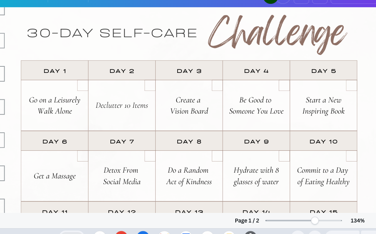Click the zoom slider handle
The height and width of the screenshot is (234, 376).
(315, 221)
